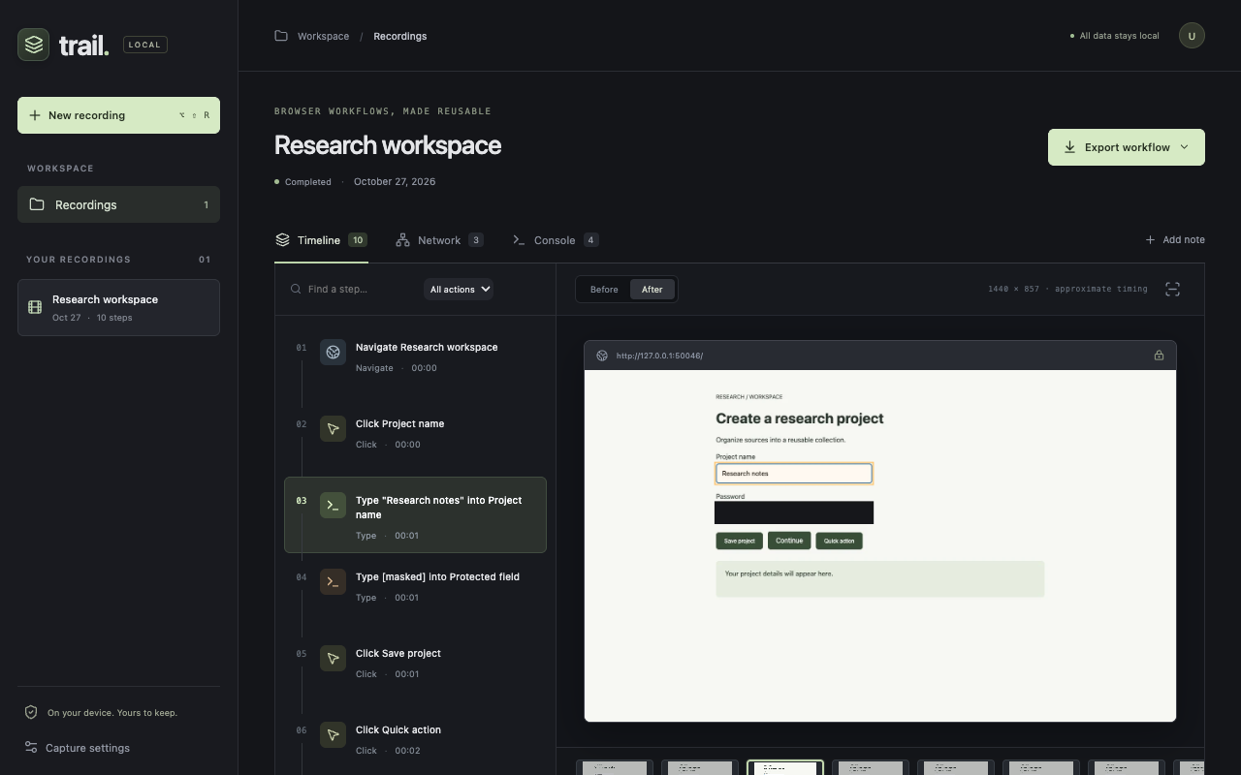Open the Network tab
This screenshot has width=1241, height=775.
439,240
